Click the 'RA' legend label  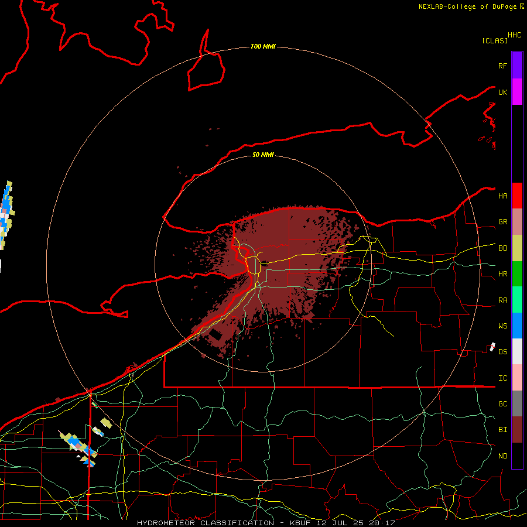click(502, 300)
